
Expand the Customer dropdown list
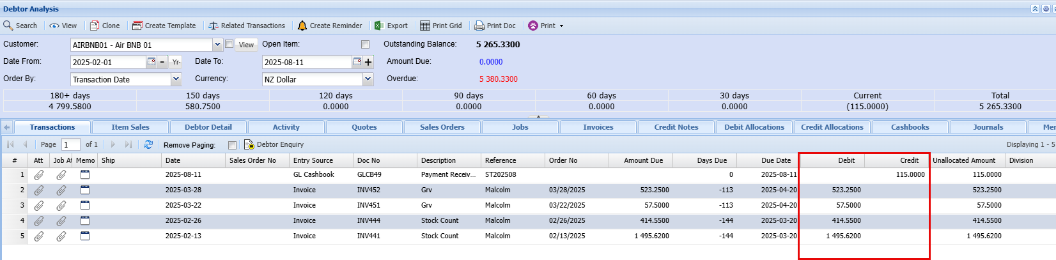click(x=217, y=45)
